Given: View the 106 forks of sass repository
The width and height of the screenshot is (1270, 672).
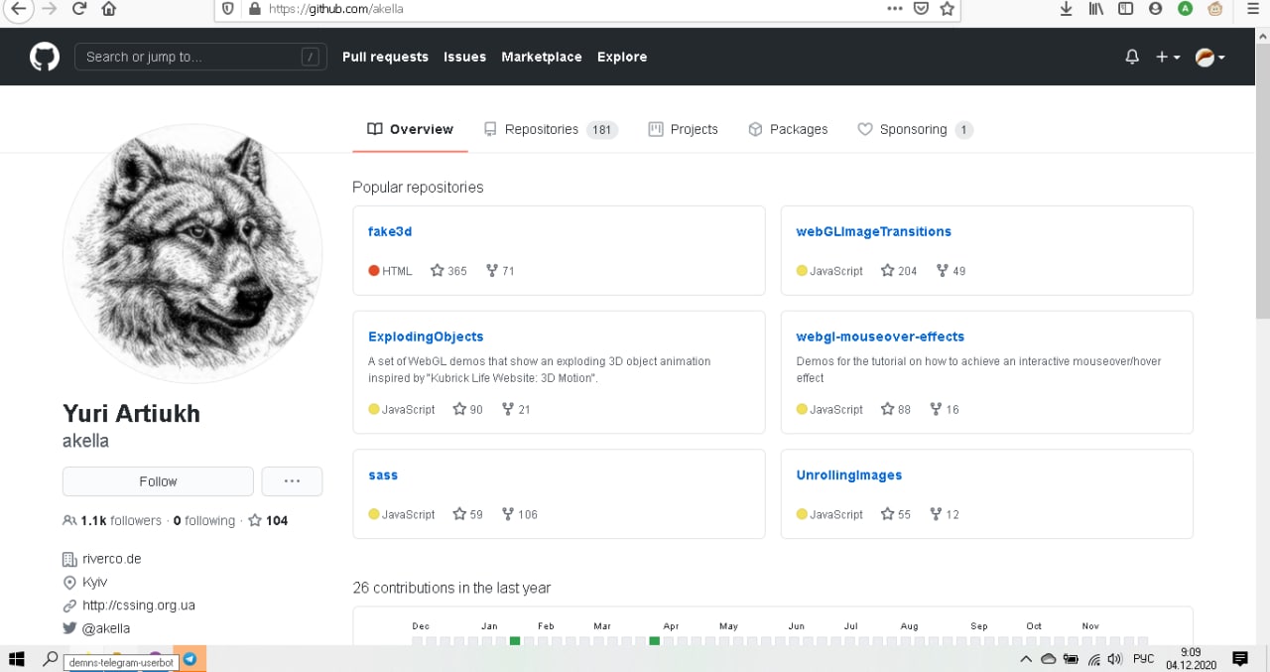Looking at the screenshot, I should [520, 514].
